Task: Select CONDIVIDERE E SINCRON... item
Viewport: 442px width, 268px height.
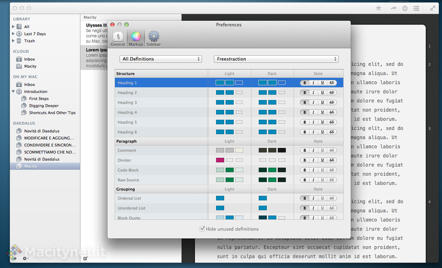Action: click(50, 145)
